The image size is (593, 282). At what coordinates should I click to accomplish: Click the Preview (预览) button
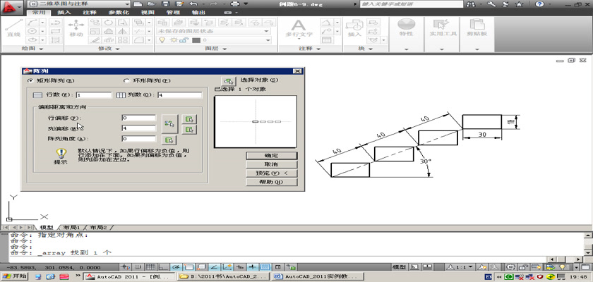272,173
